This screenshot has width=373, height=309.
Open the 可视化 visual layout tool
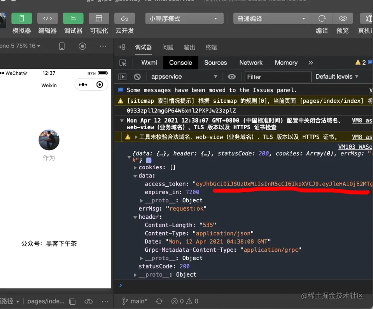[x=99, y=18]
